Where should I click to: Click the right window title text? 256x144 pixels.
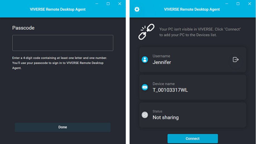coord(192,9)
